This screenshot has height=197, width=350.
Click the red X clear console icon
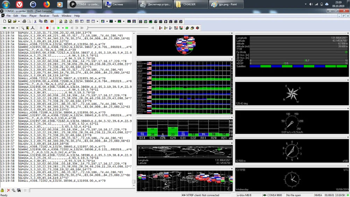tap(8, 190)
